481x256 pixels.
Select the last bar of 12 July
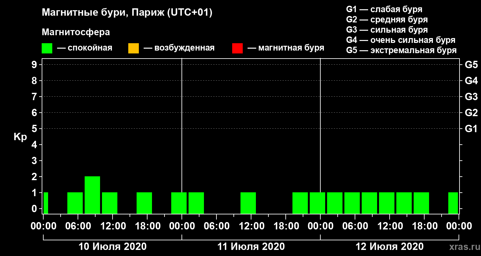(x=453, y=203)
